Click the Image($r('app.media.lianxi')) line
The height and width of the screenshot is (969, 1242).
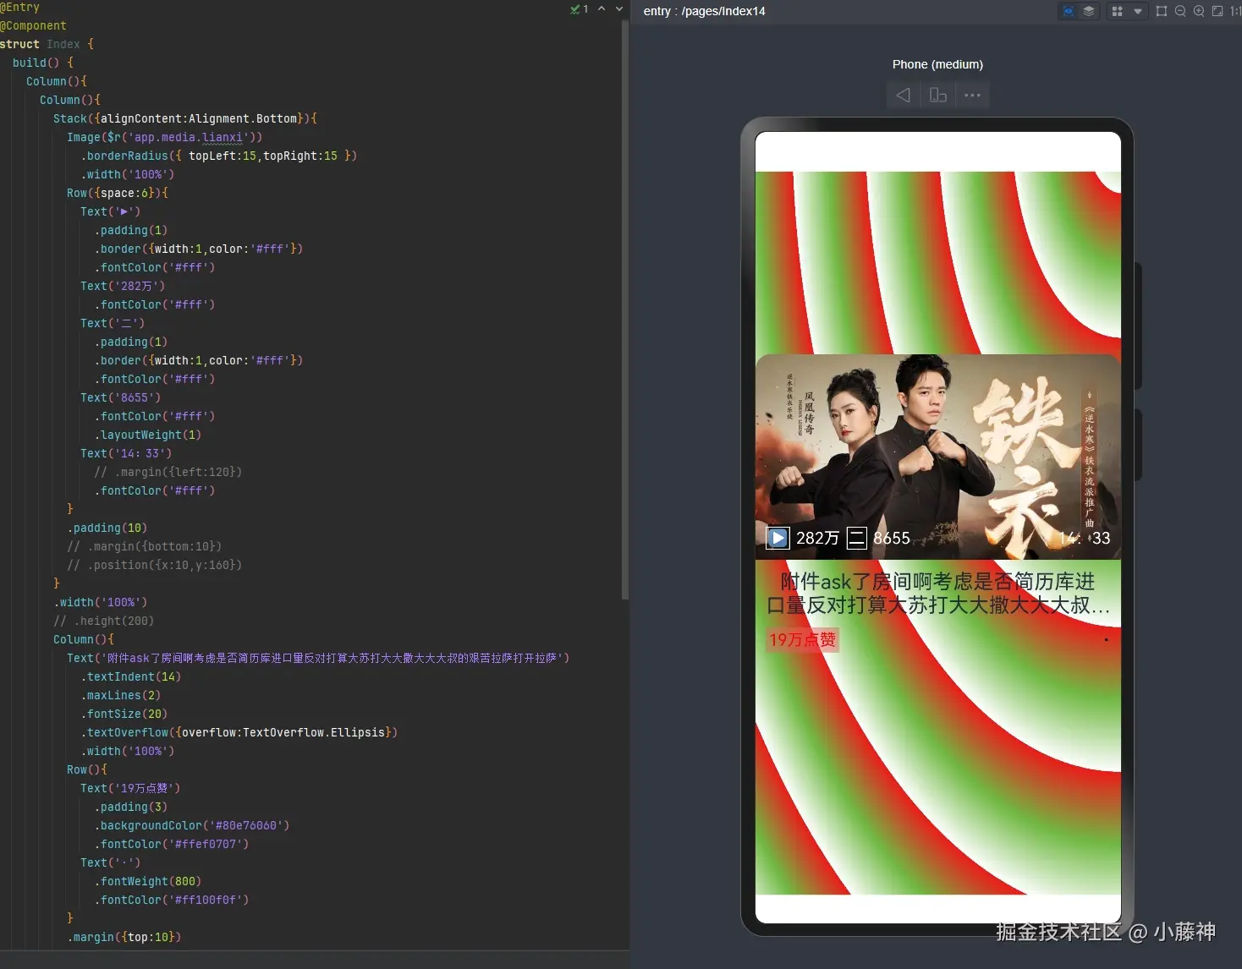pyautogui.click(x=165, y=137)
